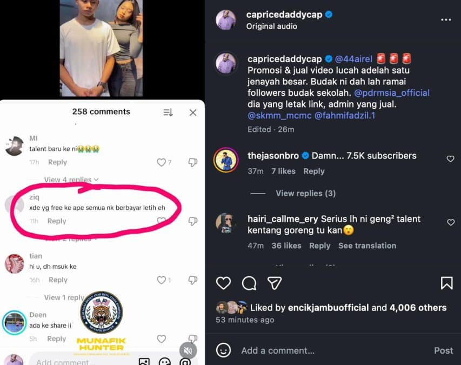Open @pdrmsia_official mention link
This screenshot has width=461, height=365.
tap(392, 92)
